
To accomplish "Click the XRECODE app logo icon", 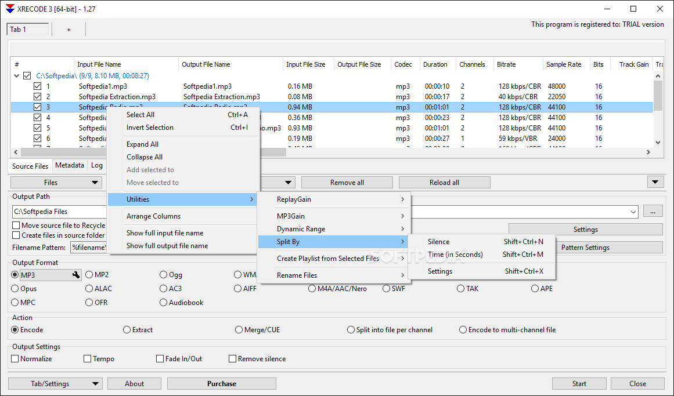I will click(x=10, y=9).
